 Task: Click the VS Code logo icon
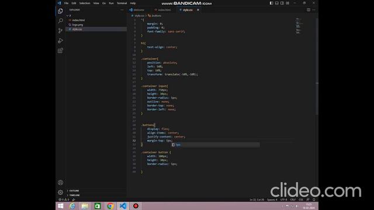pos(59,3)
